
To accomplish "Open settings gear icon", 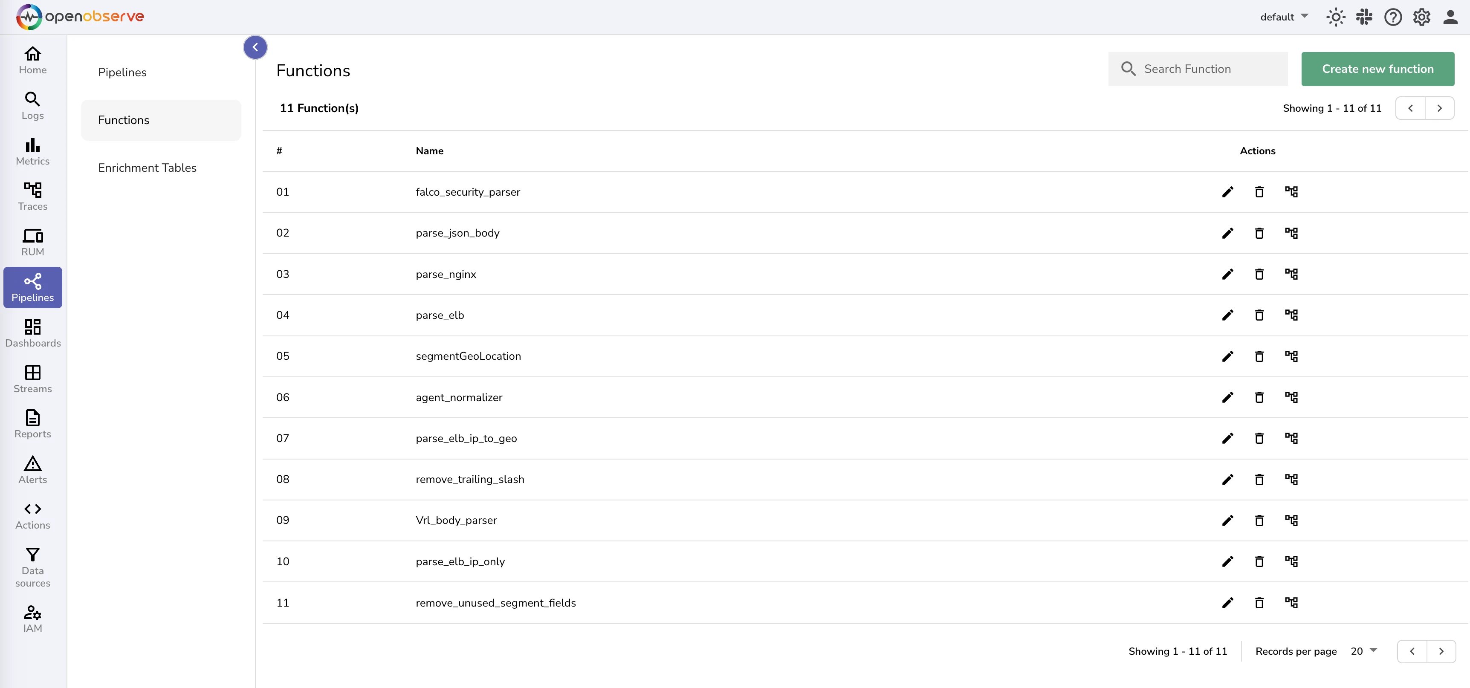I will tap(1421, 17).
